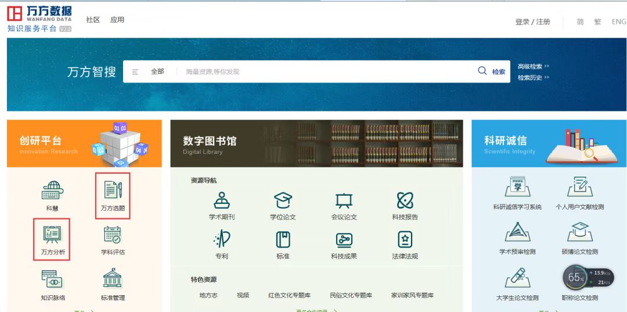Open the 标准 bookmark book icon
This screenshot has height=312, width=627.
283,239
